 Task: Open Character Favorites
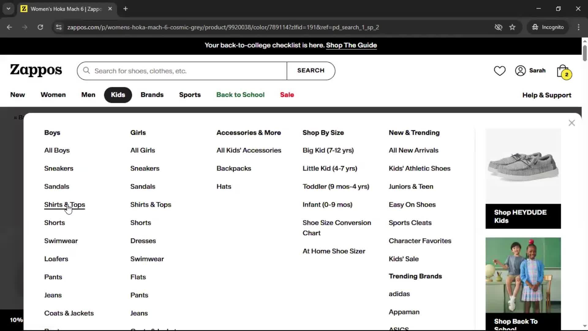tap(420, 241)
